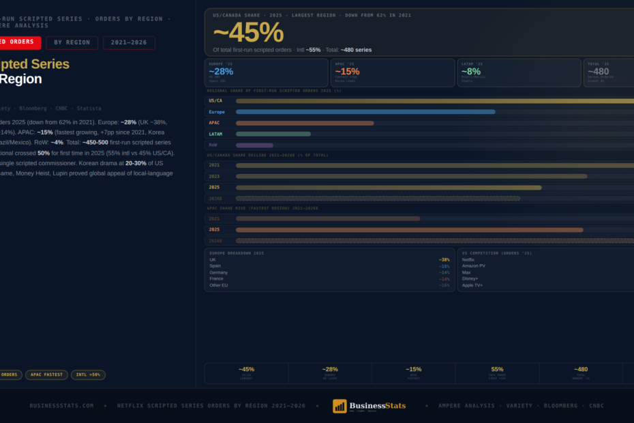This screenshot has height=423, width=634.
Task: Click the RoW purple regional share bar
Action: [254, 145]
